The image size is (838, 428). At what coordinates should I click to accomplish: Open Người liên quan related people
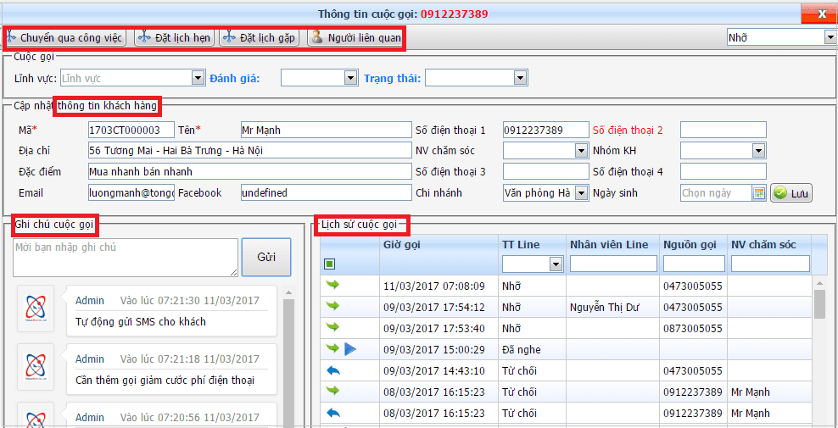pos(353,38)
